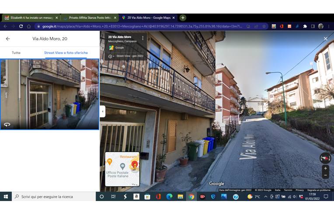Bookmark this page with the star icon

(264, 26)
